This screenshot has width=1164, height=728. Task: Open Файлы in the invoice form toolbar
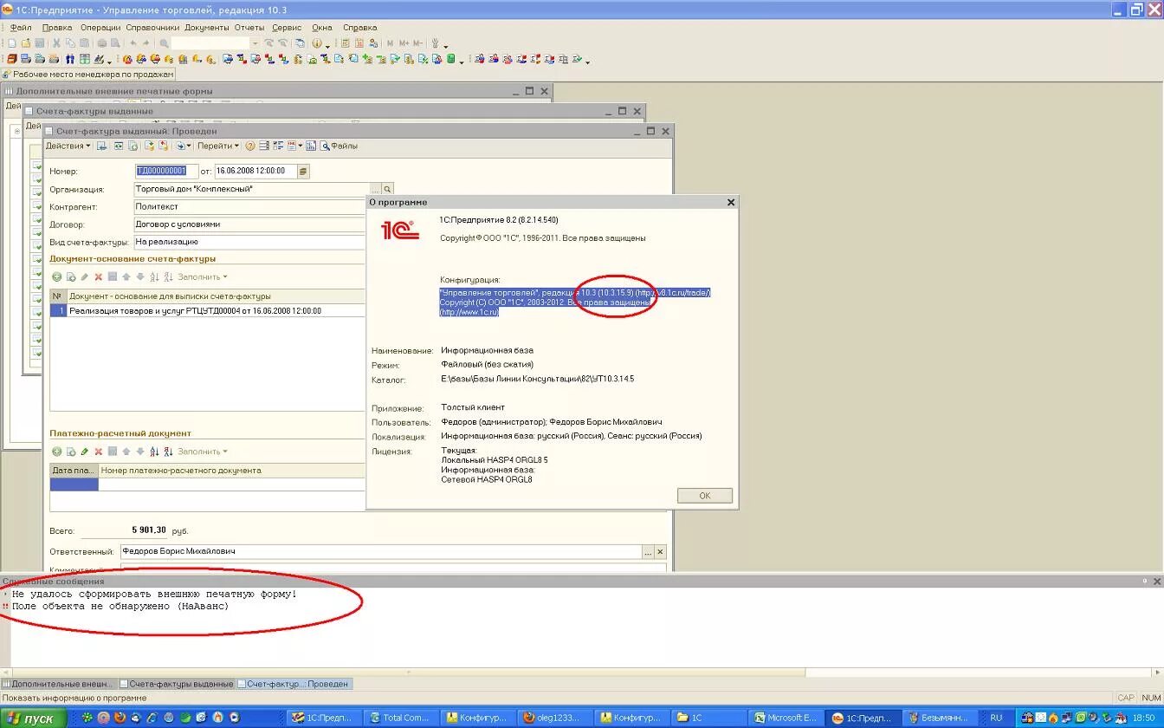pyautogui.click(x=339, y=146)
